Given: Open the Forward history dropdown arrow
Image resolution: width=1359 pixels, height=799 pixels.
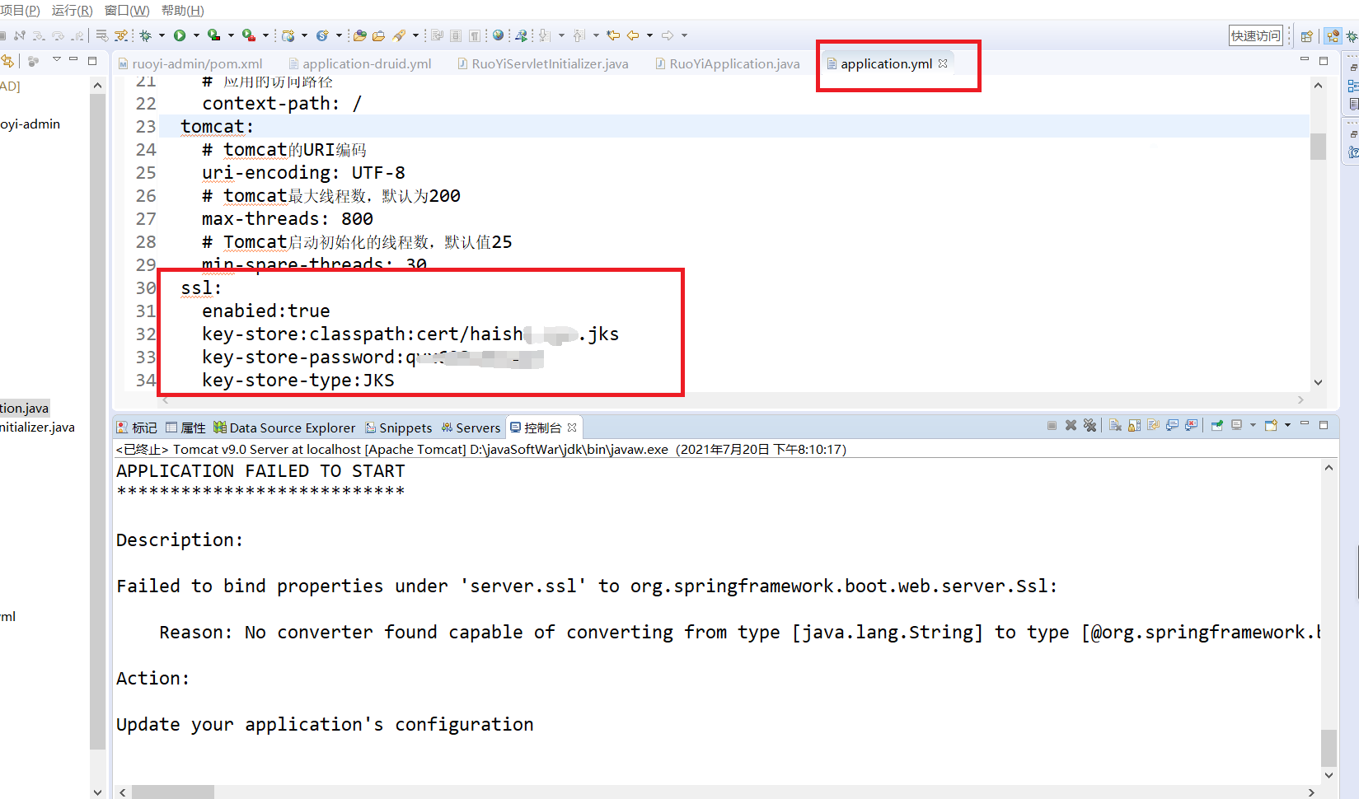Looking at the screenshot, I should tap(684, 35).
